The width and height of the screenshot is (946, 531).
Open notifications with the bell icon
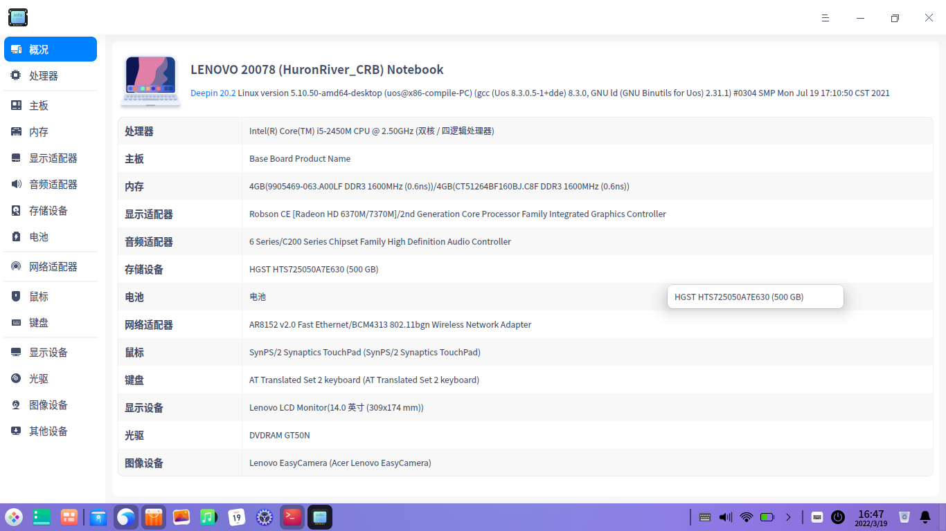click(x=925, y=517)
